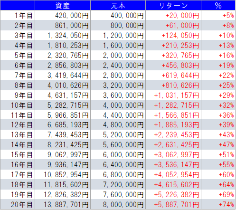The width and height of the screenshot is (236, 210).
Task: Select the 16年目 row label
Action: [x=22, y=165]
